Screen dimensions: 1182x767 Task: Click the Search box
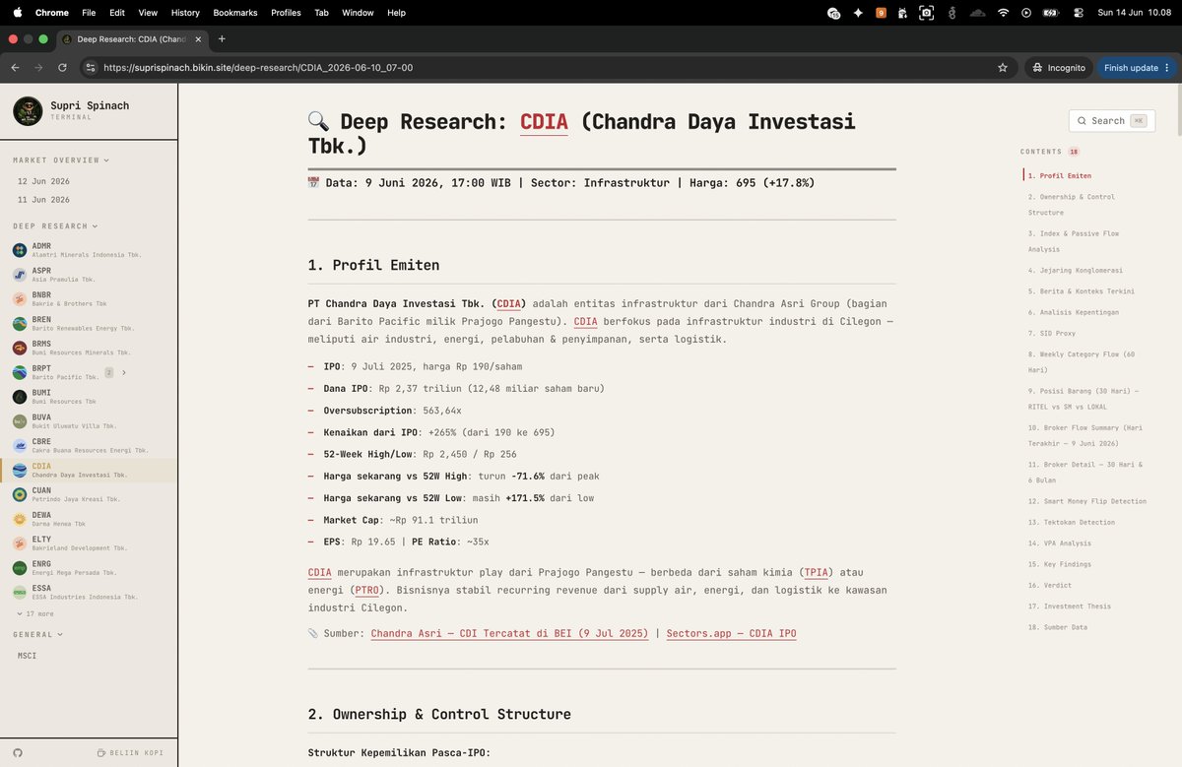1112,121
